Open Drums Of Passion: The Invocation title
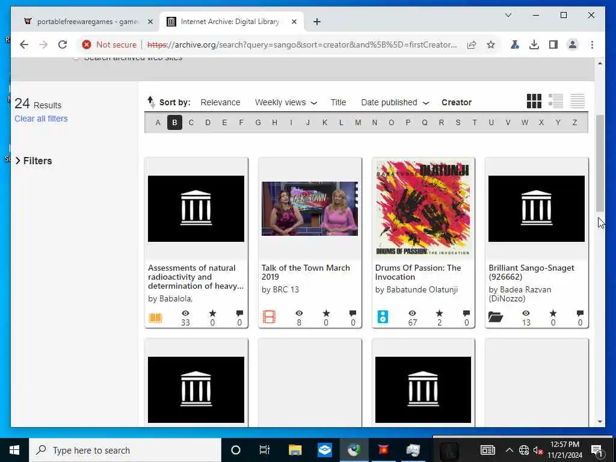This screenshot has width=616, height=462. [418, 273]
